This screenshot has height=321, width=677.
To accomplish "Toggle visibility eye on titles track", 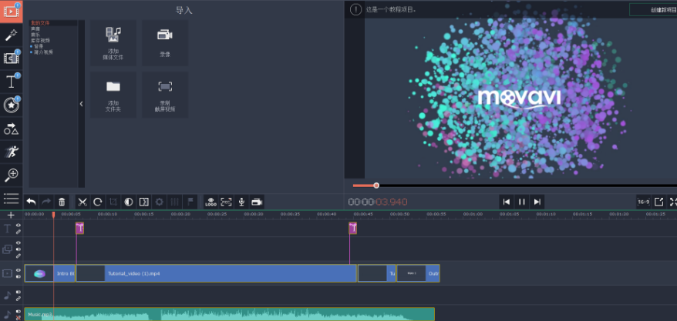I will click(x=19, y=226).
